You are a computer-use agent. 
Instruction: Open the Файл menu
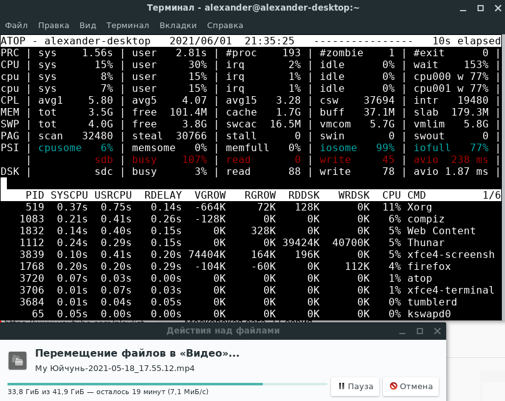(16, 26)
